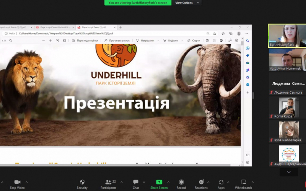Rotate the PDF page
This screenshot has height=191, width=306.
(x=57, y=40)
